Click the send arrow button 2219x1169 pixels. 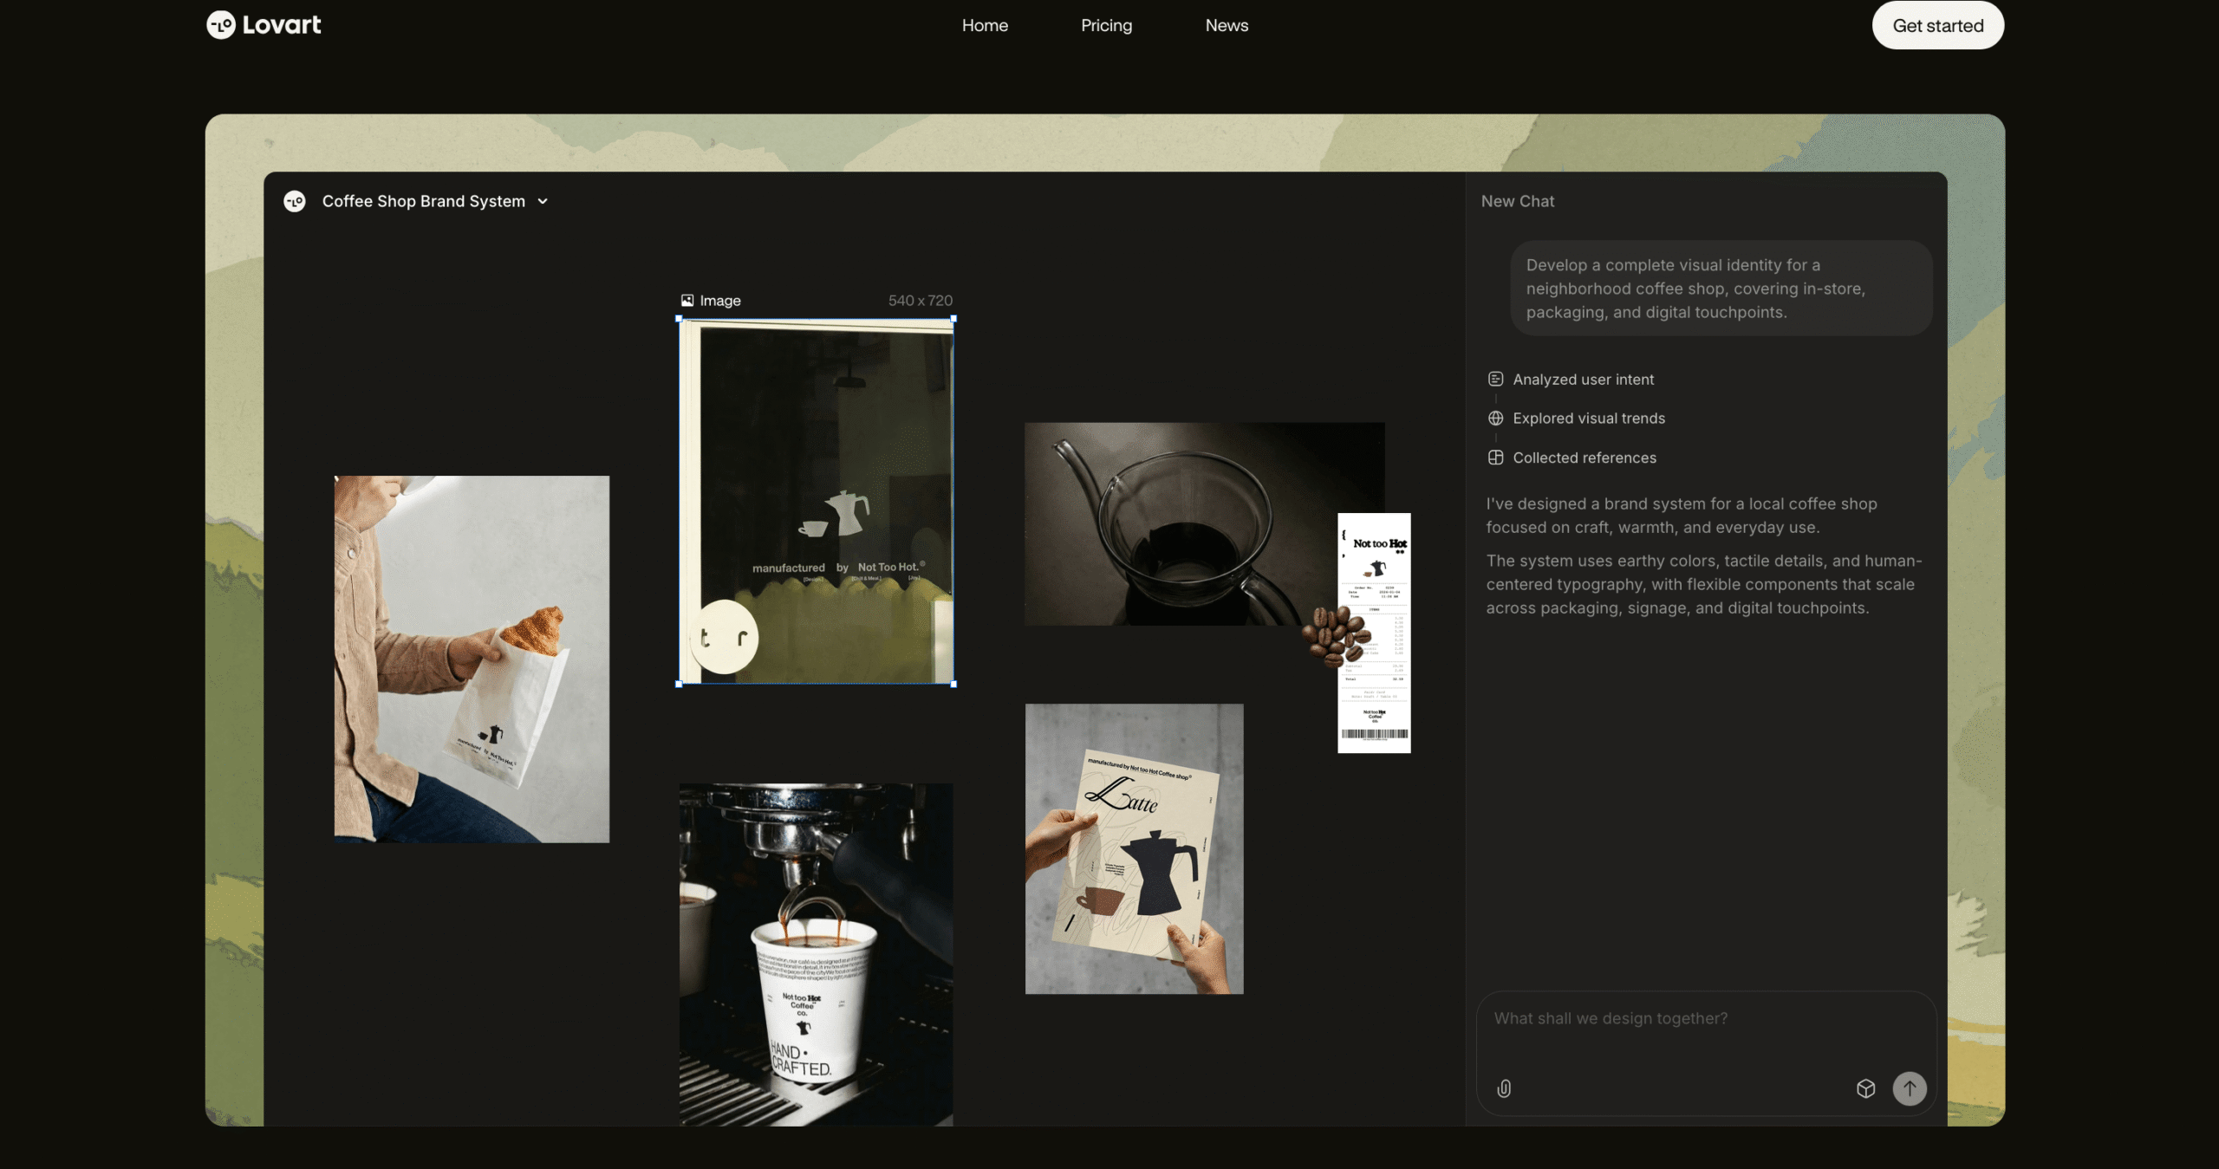(1910, 1088)
